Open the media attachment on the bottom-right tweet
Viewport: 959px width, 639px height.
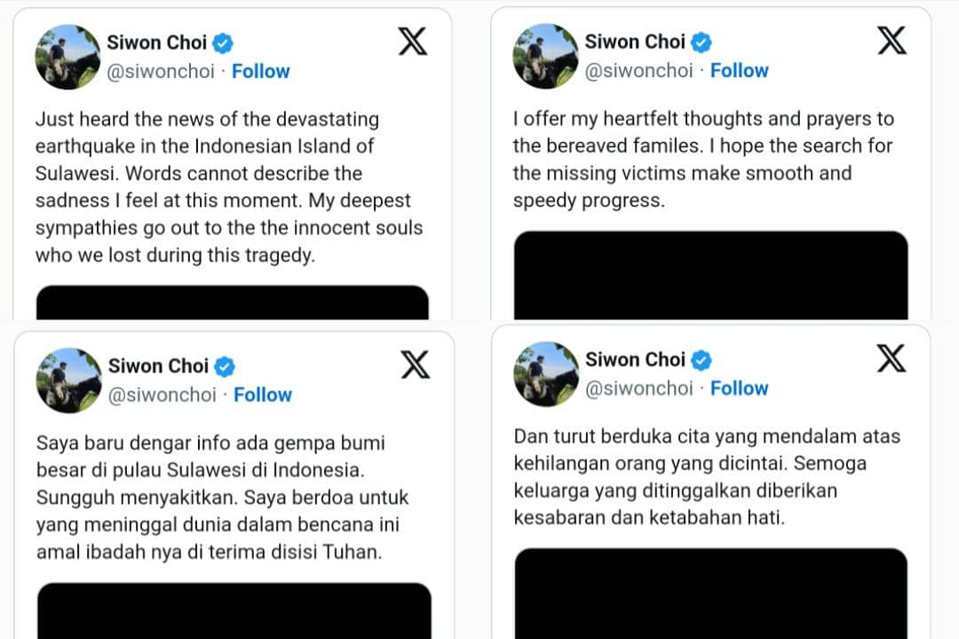click(710, 595)
